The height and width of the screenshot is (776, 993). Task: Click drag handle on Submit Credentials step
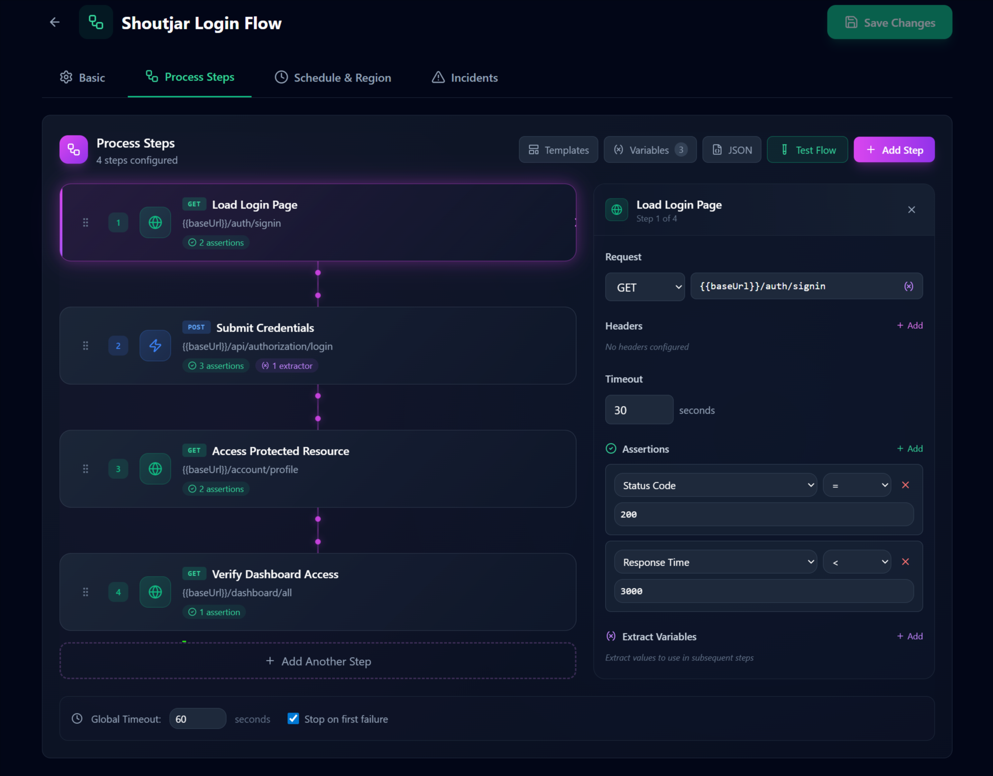coord(85,346)
